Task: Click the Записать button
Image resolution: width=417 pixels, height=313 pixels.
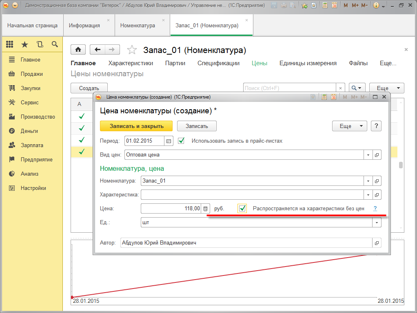Action: 197,126
